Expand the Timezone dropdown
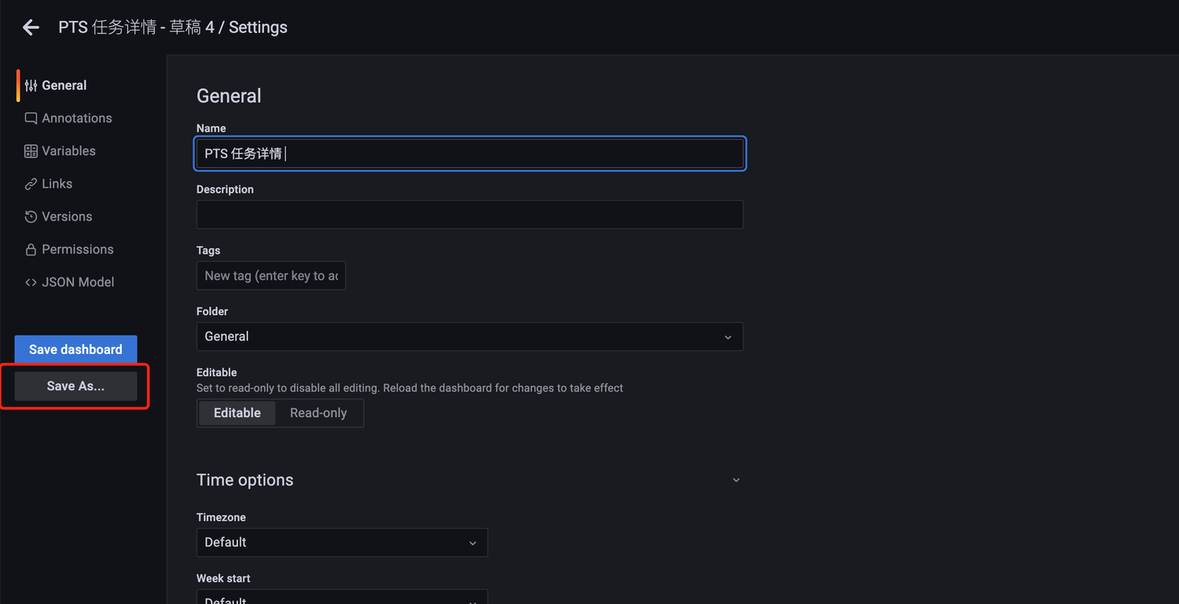This screenshot has height=604, width=1179. click(342, 543)
